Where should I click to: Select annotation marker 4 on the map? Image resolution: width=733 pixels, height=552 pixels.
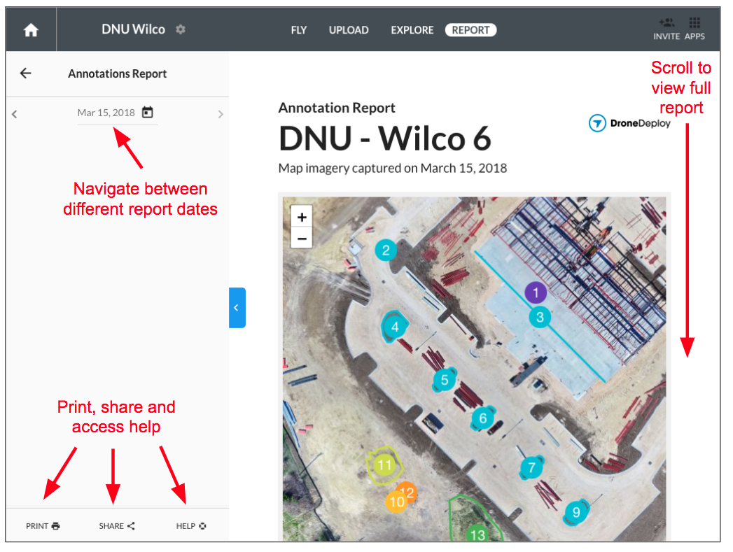[395, 327]
